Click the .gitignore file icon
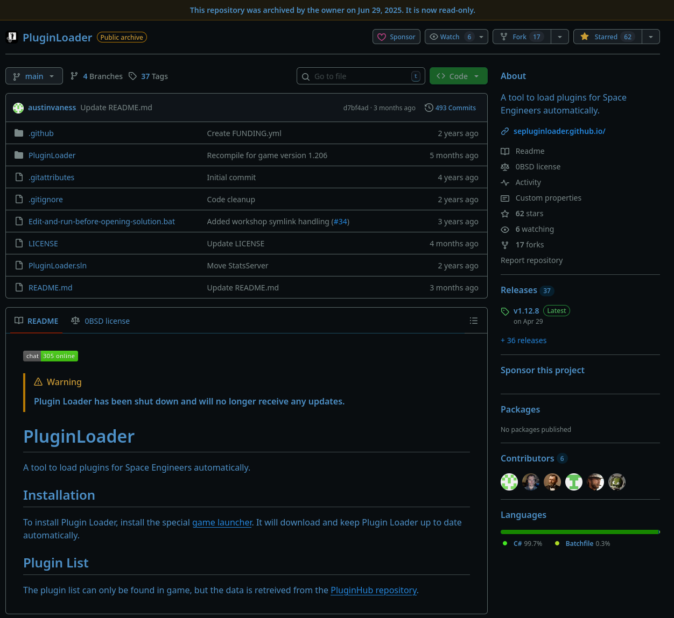Screen dimensions: 674x618 click(19, 199)
